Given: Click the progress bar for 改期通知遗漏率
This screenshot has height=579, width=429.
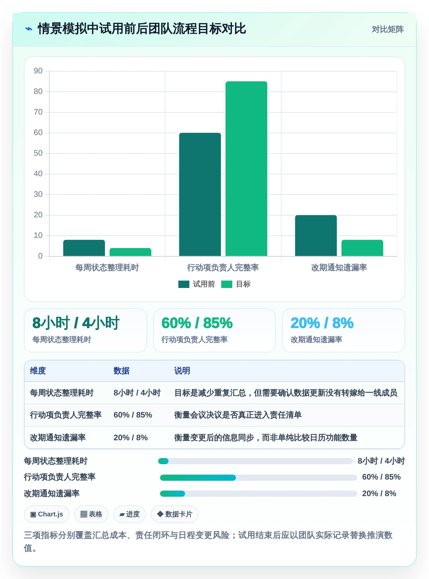Looking at the screenshot, I should 259,494.
